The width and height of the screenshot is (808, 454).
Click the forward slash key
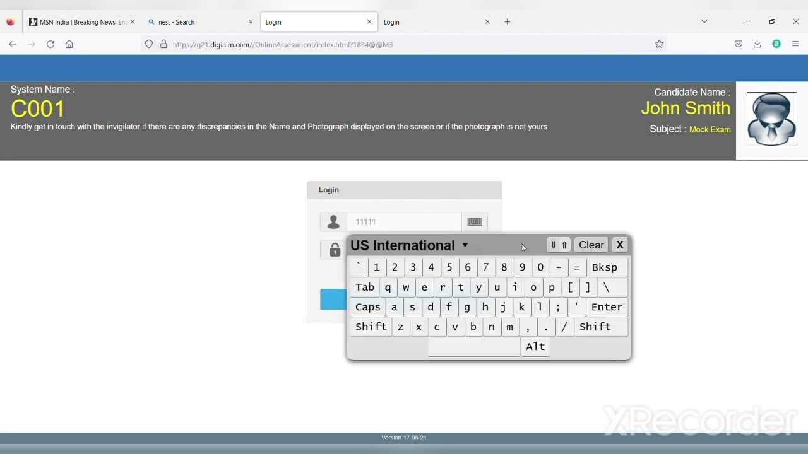[564, 327]
